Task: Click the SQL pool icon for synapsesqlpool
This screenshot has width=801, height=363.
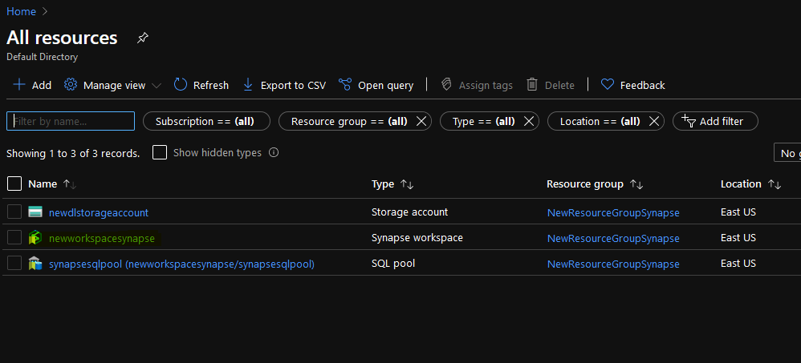Action: (x=35, y=264)
